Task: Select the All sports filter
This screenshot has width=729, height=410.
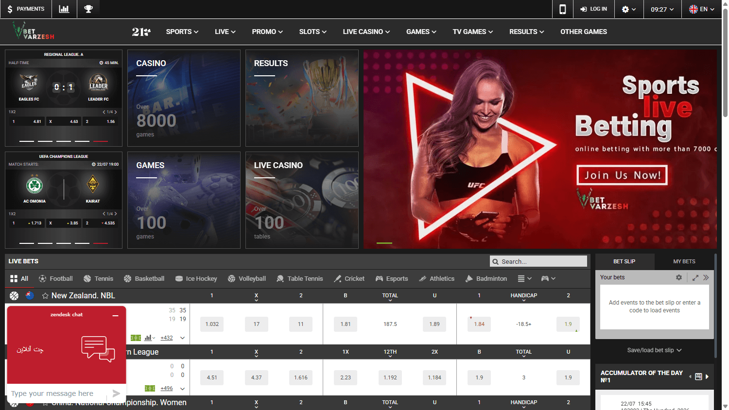Action: tap(19, 278)
